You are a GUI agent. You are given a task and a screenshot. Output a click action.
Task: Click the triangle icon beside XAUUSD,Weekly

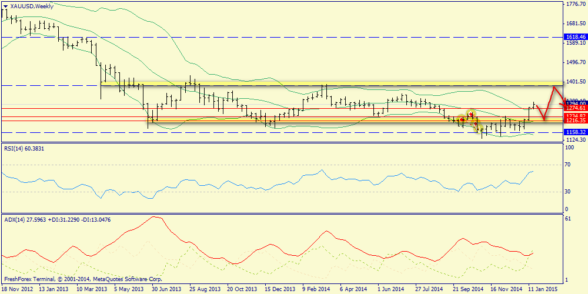coord(5,6)
